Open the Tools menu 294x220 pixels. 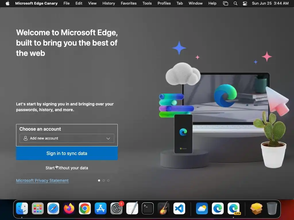(x=147, y=3)
